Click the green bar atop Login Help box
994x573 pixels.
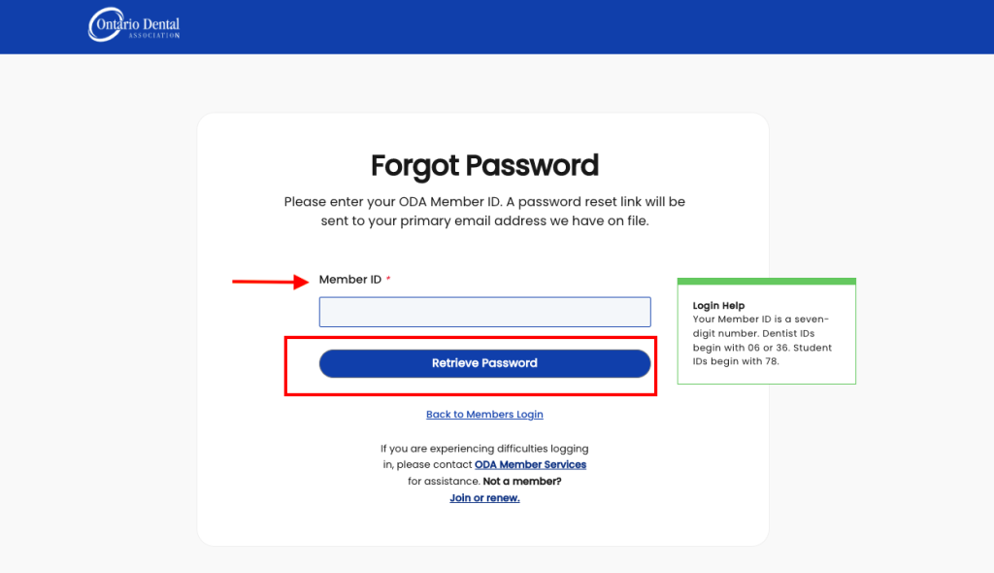pos(767,281)
